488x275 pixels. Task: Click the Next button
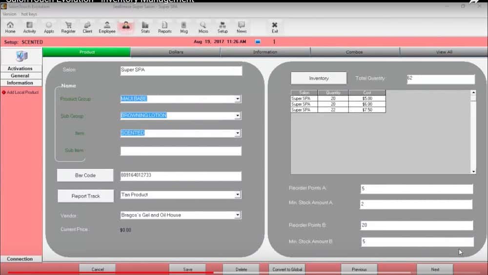[x=435, y=270]
